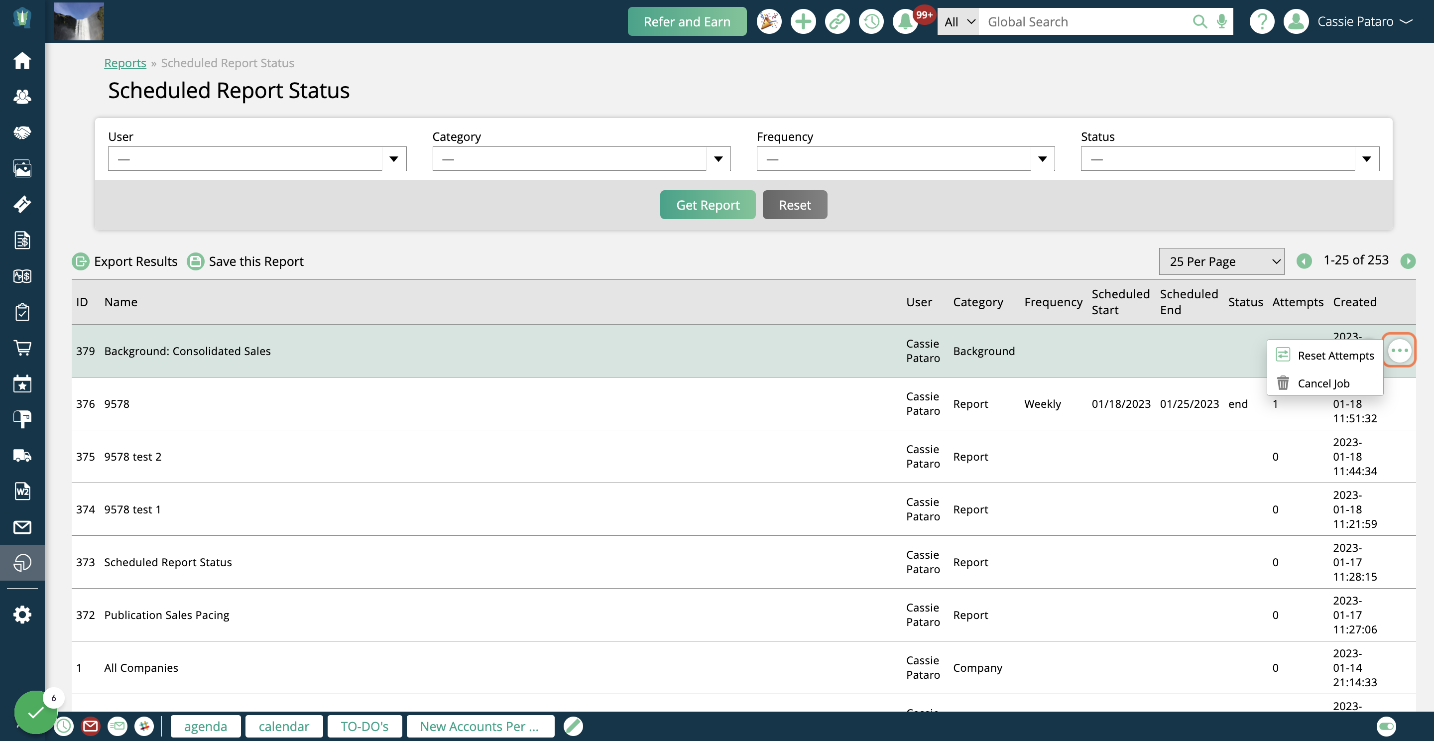Open the shopping cart sidebar icon
Image resolution: width=1434 pixels, height=741 pixels.
[22, 348]
